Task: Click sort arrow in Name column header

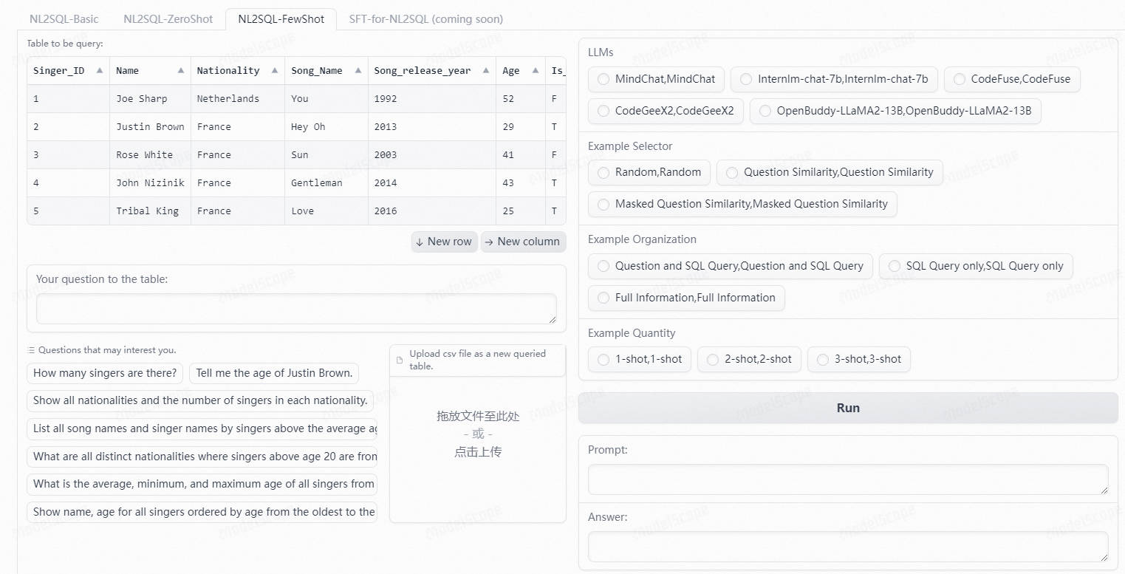Action: pos(181,71)
